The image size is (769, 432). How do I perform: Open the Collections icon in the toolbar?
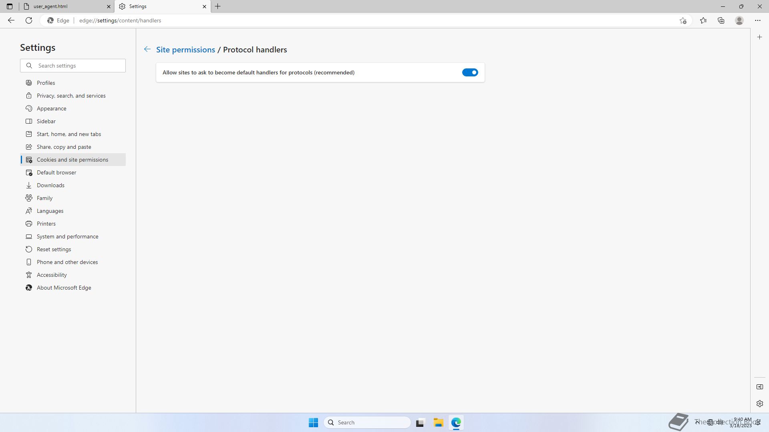coord(721,20)
